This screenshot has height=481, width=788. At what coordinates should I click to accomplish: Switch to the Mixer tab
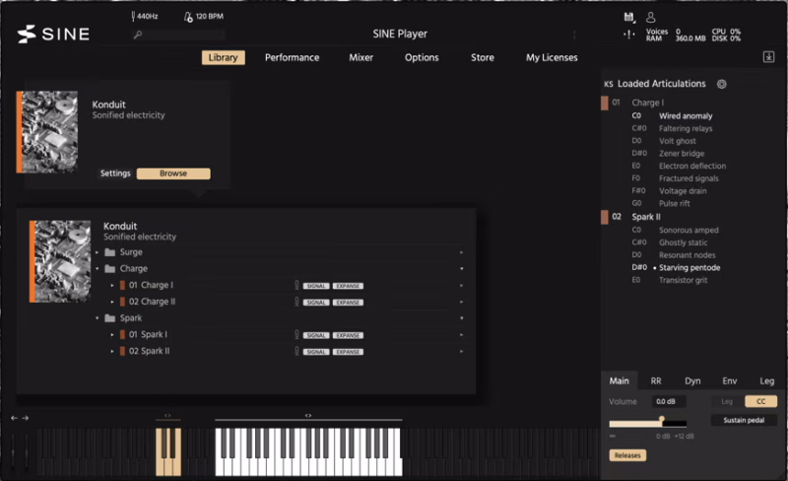click(361, 57)
